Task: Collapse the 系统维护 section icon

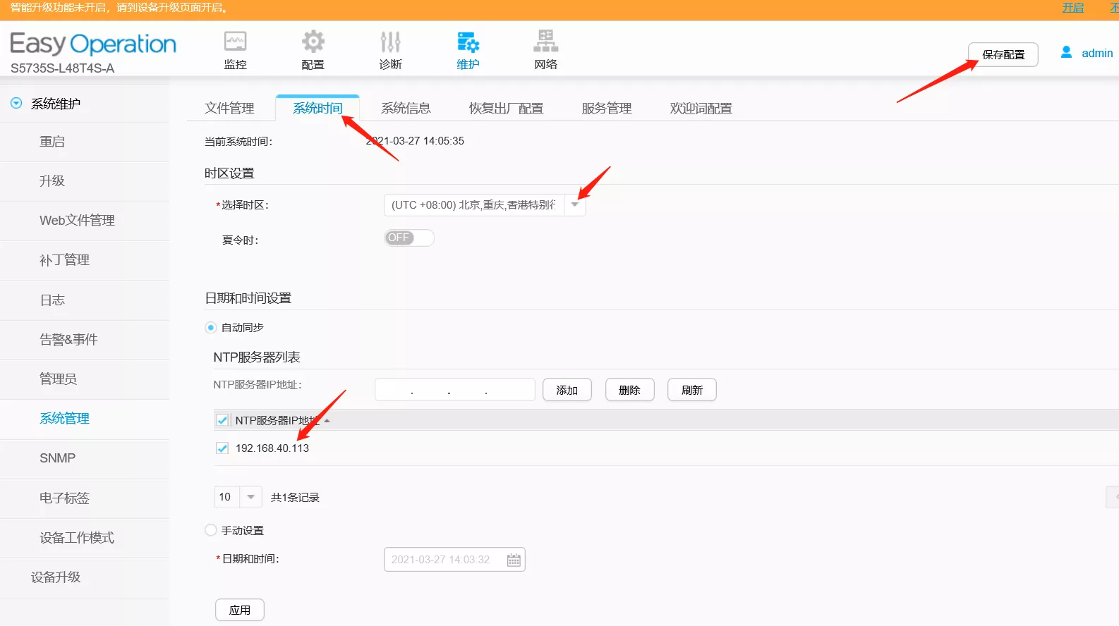Action: click(16, 104)
